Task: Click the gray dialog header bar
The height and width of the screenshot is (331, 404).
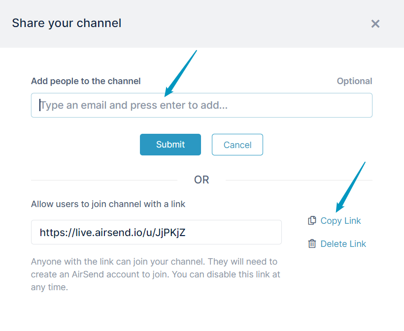Action: coord(202,24)
